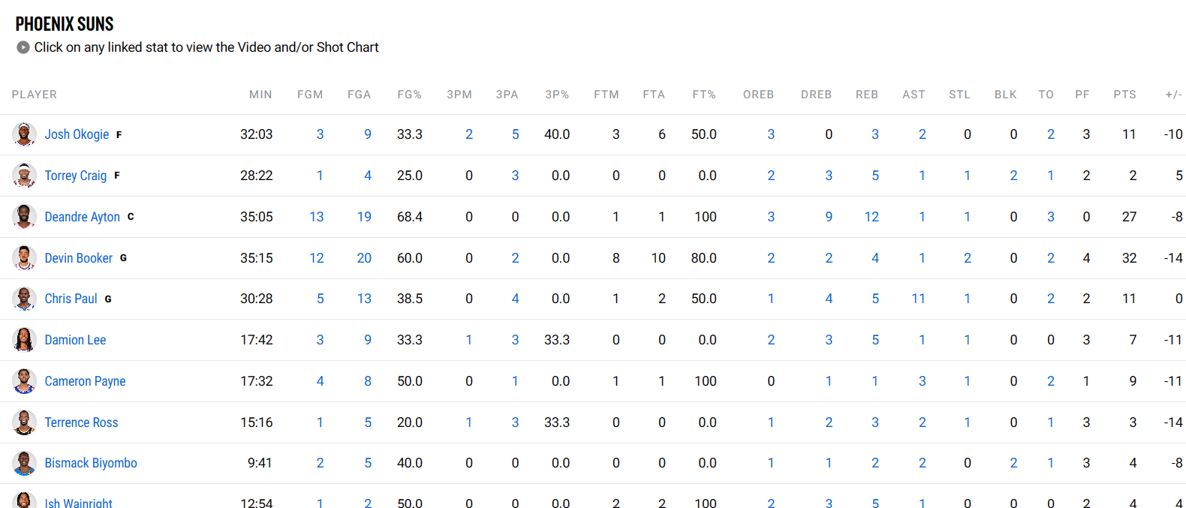Viewport: 1186px width, 508px height.
Task: Sort by the BLK column header
Action: (1006, 95)
